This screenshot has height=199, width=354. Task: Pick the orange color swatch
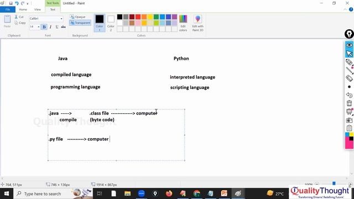144,17
